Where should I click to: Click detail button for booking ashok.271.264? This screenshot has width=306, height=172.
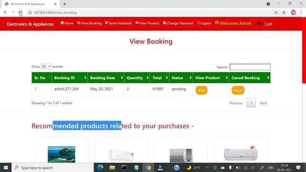click(201, 90)
